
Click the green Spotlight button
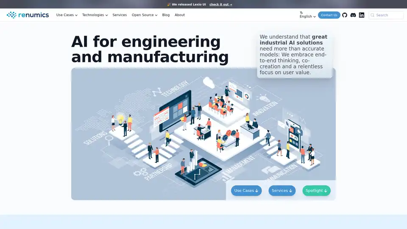click(x=316, y=191)
